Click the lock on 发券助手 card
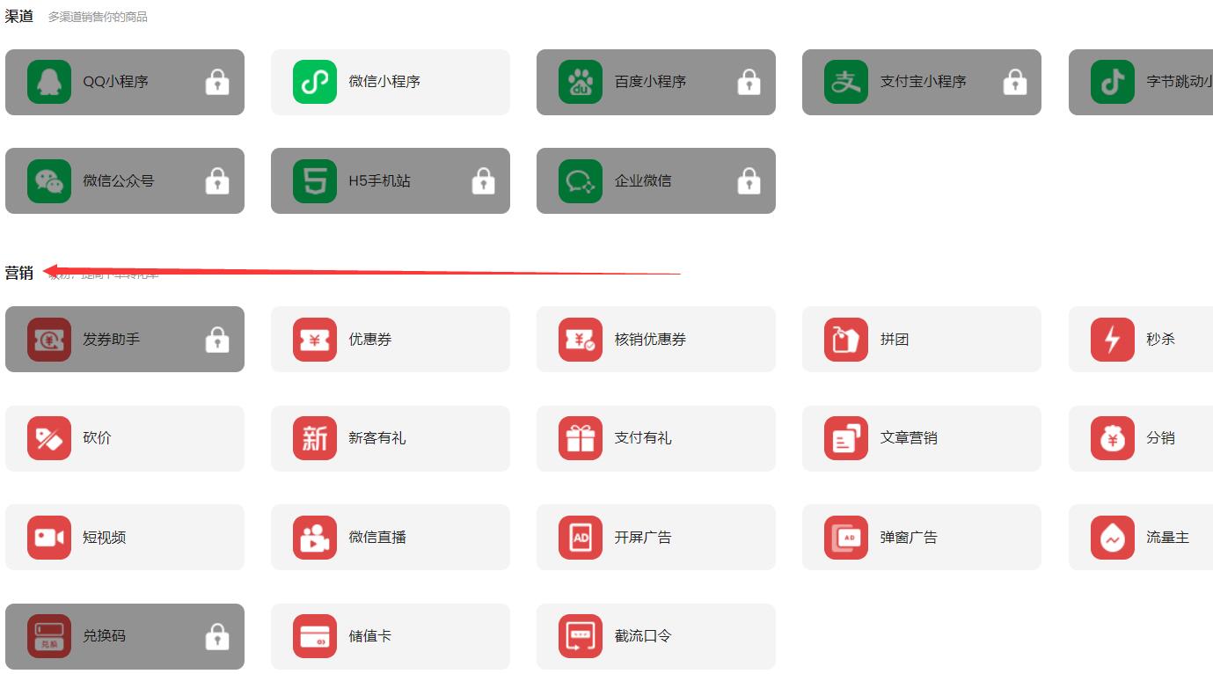 217,340
